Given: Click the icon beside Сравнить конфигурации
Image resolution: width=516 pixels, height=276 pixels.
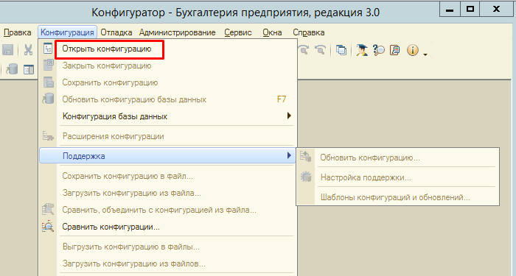Looking at the screenshot, I should (x=48, y=227).
